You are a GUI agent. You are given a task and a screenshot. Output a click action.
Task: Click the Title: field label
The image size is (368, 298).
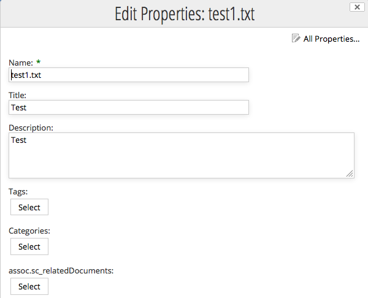tap(17, 95)
